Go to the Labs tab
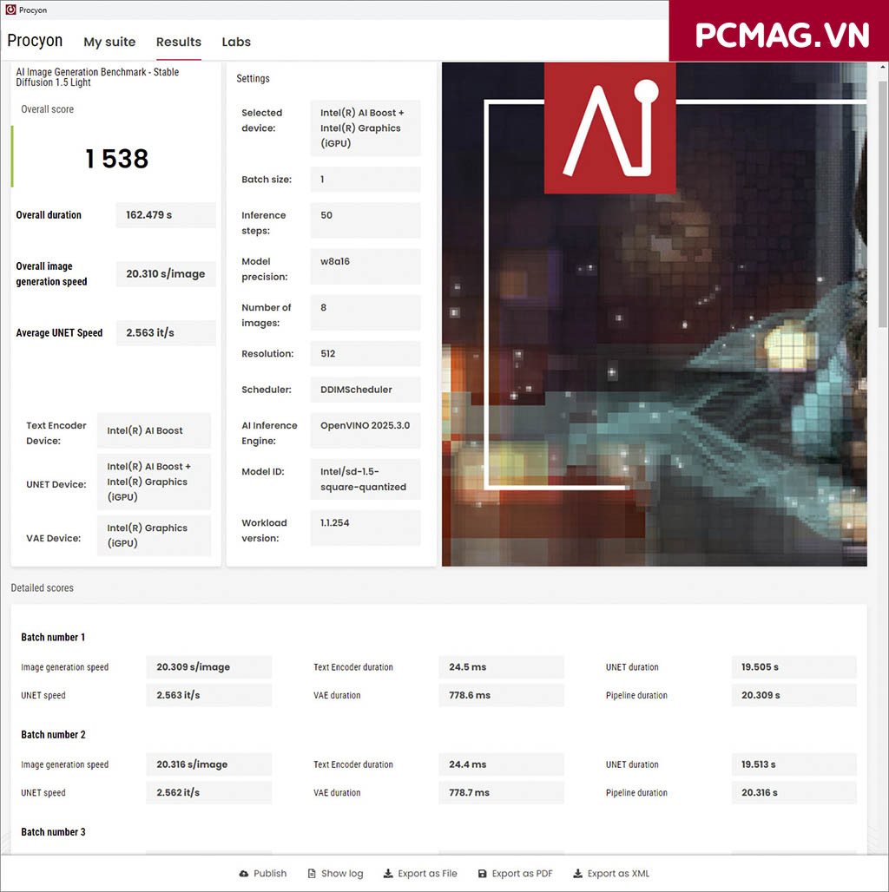The image size is (889, 892). click(236, 42)
